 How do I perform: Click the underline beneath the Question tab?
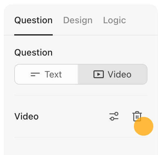click(x=33, y=35)
